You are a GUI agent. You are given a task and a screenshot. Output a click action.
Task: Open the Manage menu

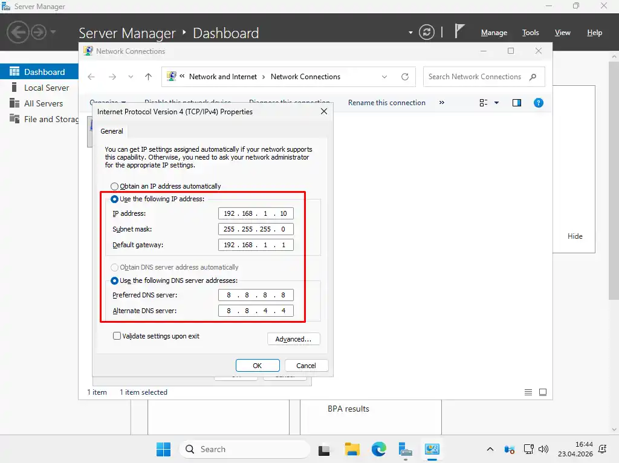click(494, 33)
